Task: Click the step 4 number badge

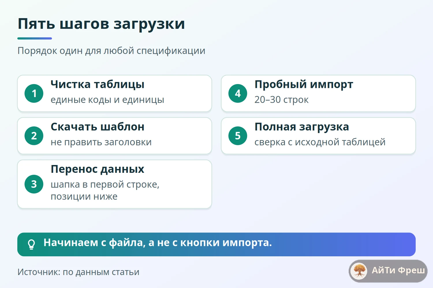Action: click(x=238, y=93)
